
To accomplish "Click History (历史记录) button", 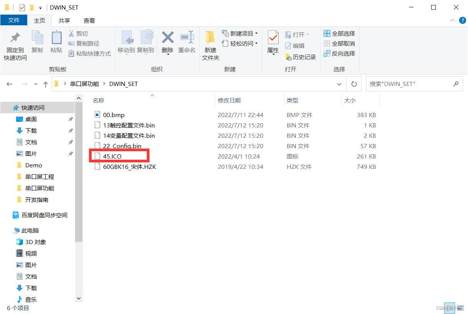I will tap(301, 57).
